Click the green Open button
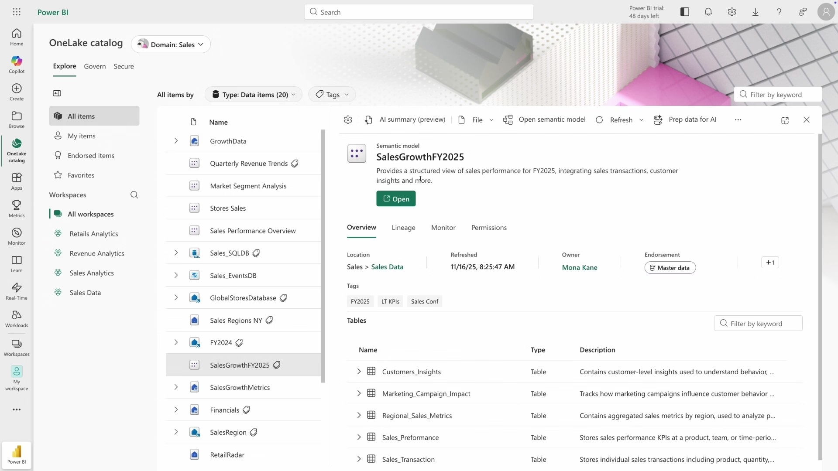This screenshot has width=838, height=471. (x=396, y=199)
